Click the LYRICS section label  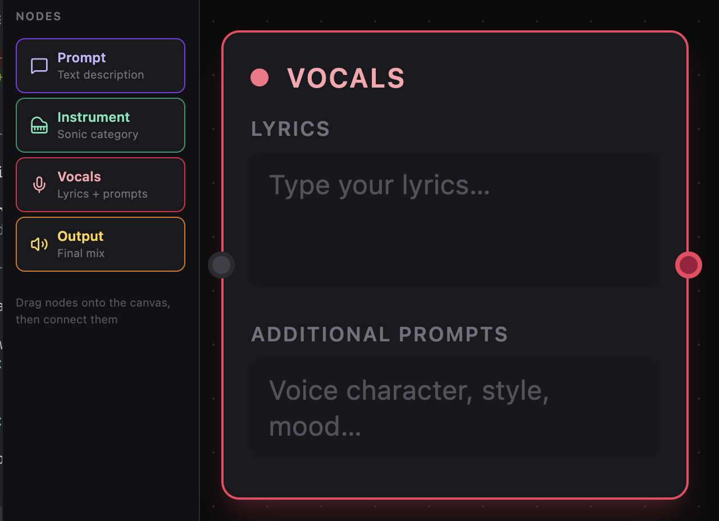(290, 129)
